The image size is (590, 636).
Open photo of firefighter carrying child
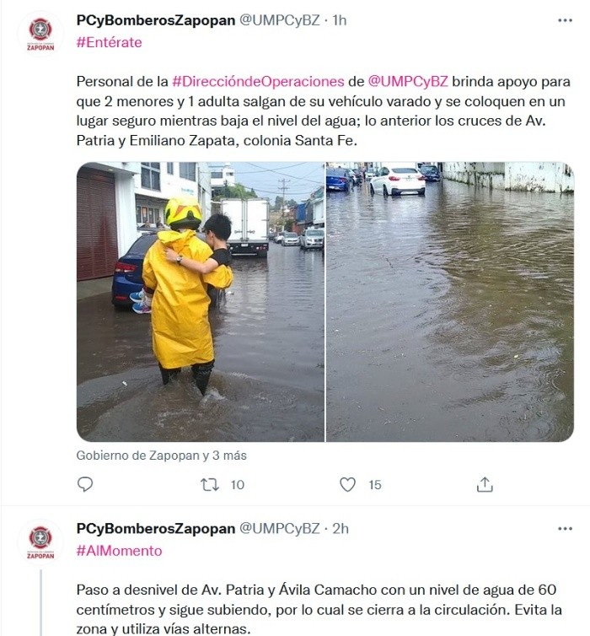[201, 302]
